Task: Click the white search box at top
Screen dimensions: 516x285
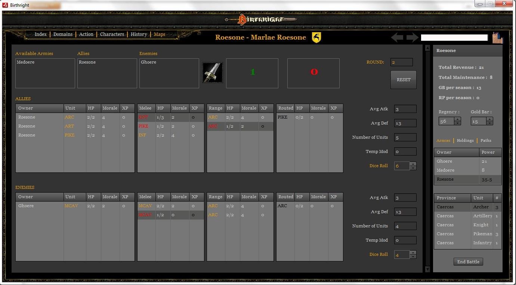Action: pos(454,37)
